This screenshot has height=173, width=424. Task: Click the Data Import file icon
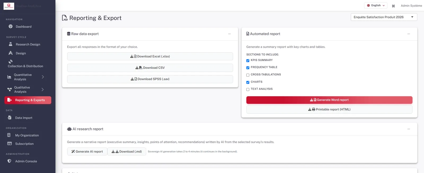tap(10, 118)
